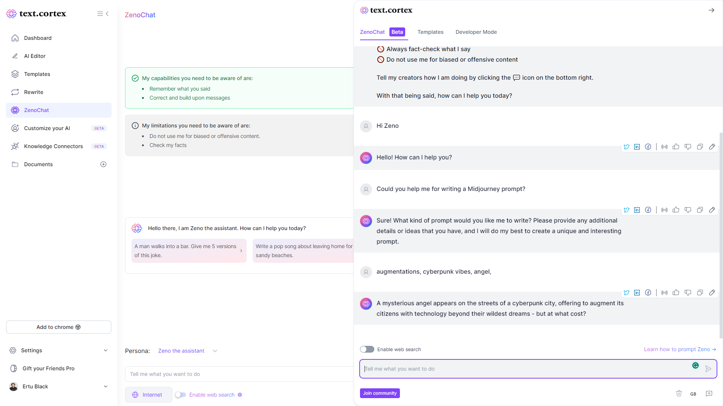Click the trash icon to clear chat
Viewport: 723px width, 406px height.
[679, 393]
